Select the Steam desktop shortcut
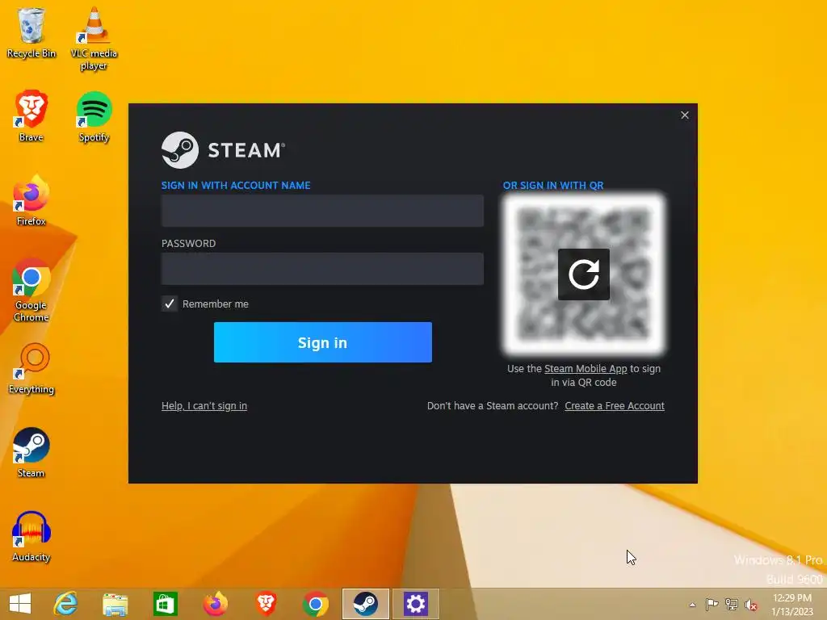Image resolution: width=827 pixels, height=620 pixels. tap(31, 452)
